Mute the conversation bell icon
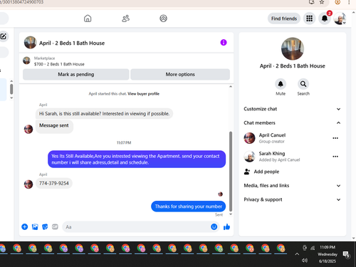The width and height of the screenshot is (356, 267). [x=281, y=84]
